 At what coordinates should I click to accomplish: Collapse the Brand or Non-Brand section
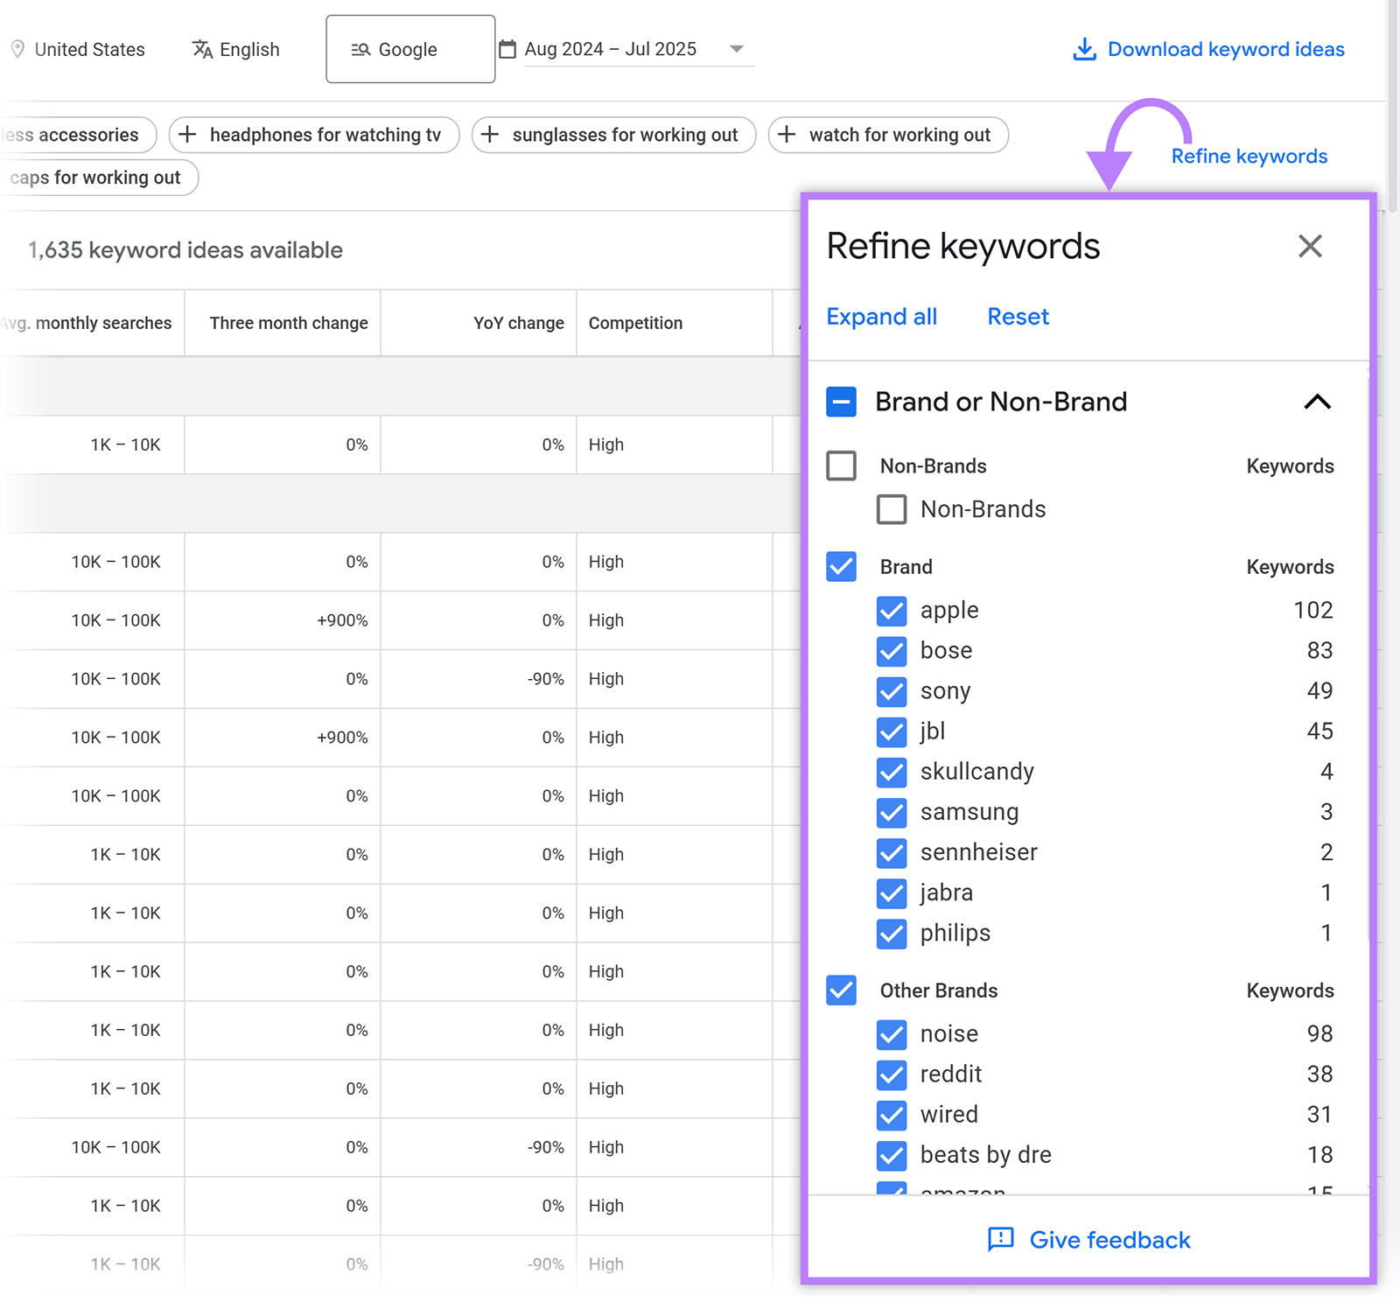tap(1318, 402)
